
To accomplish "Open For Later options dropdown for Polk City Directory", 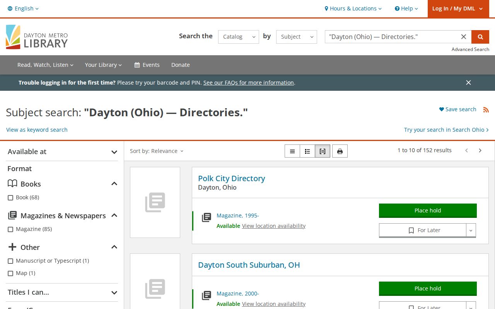I will click(471, 230).
